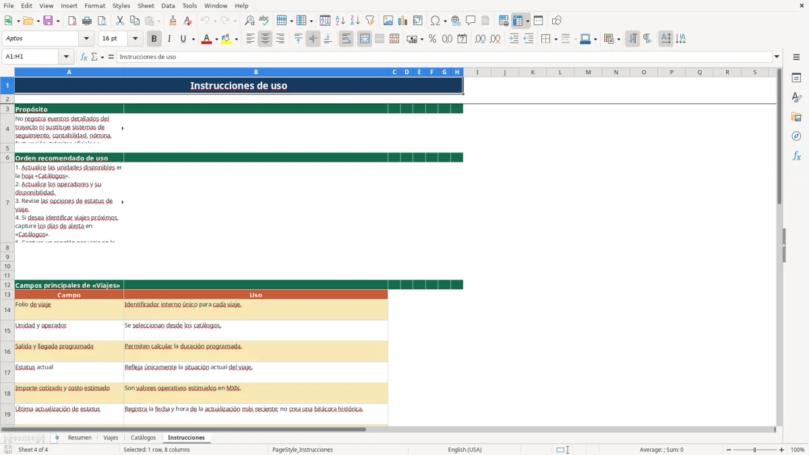809x455 pixels.
Task: Click the Copy icon
Action: click(x=135, y=21)
